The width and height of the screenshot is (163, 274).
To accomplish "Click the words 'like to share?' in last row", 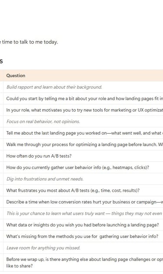I will point(20,266).
